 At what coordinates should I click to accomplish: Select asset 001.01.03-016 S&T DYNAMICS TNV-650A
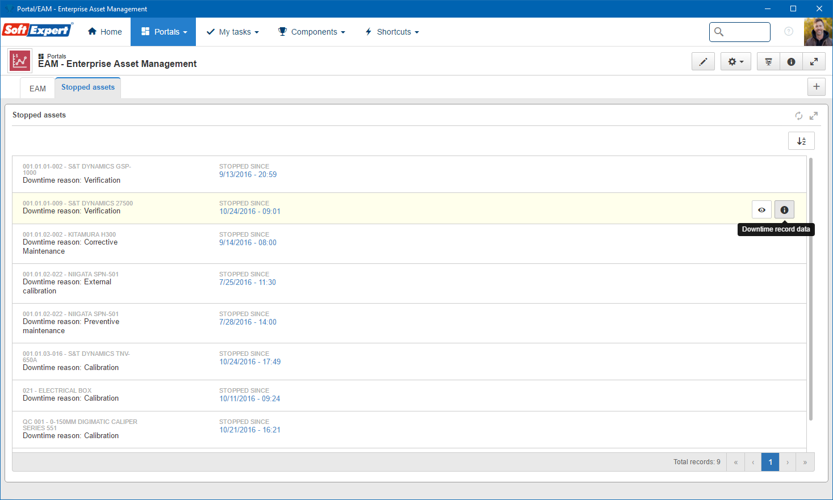point(409,362)
